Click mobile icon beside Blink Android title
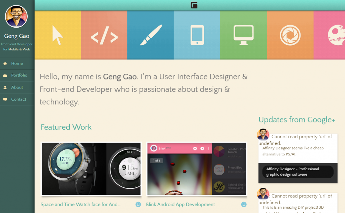Image resolution: width=345 pixels, height=213 pixels. click(x=244, y=205)
